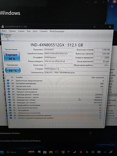117x156 pixels.
Task: Click the host reads value 1194 GB
Action: [102, 50]
